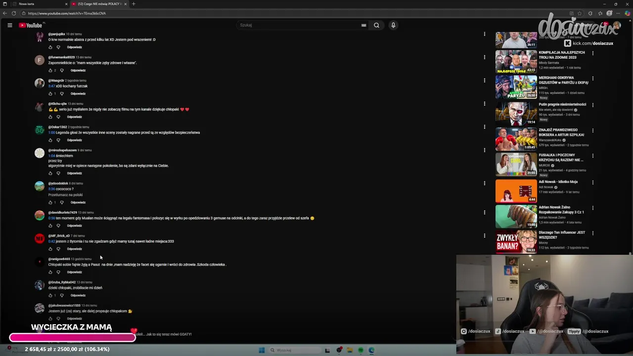Click Przetłumacz na polski under cocococo comment
The image size is (633, 356).
[x=65, y=195]
